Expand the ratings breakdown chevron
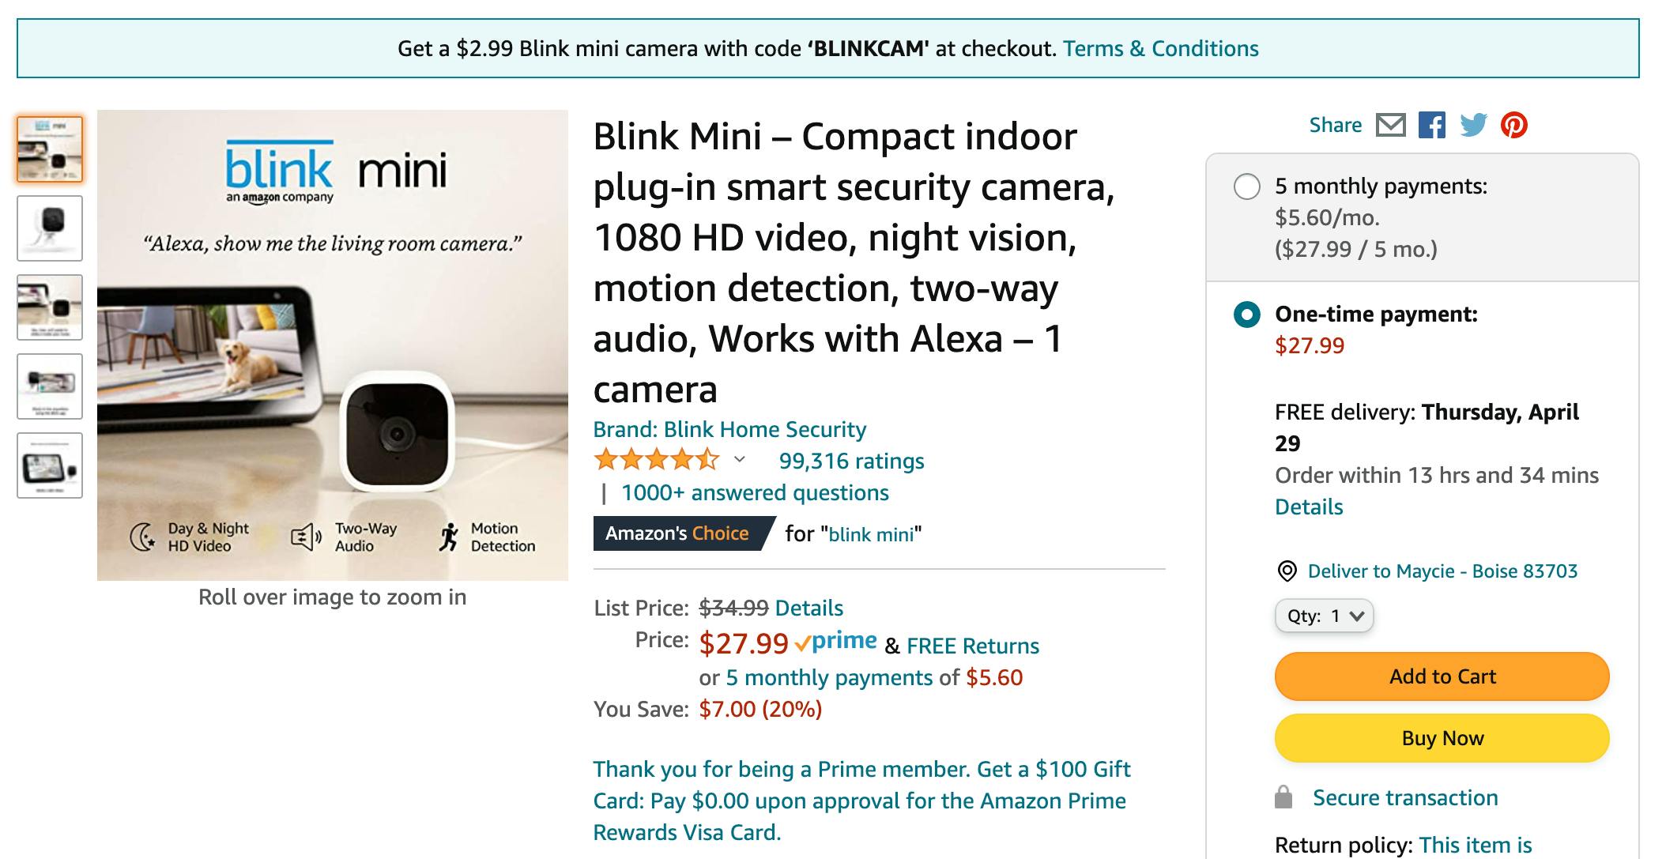The height and width of the screenshot is (859, 1666). 740,460
